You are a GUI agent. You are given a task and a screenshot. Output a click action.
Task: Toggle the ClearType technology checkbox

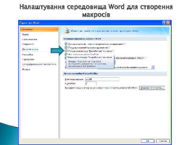coord(66,54)
